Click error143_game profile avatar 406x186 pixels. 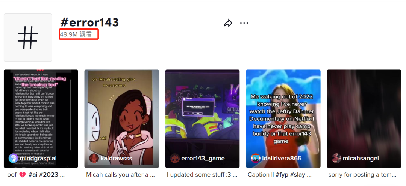tap(175, 158)
